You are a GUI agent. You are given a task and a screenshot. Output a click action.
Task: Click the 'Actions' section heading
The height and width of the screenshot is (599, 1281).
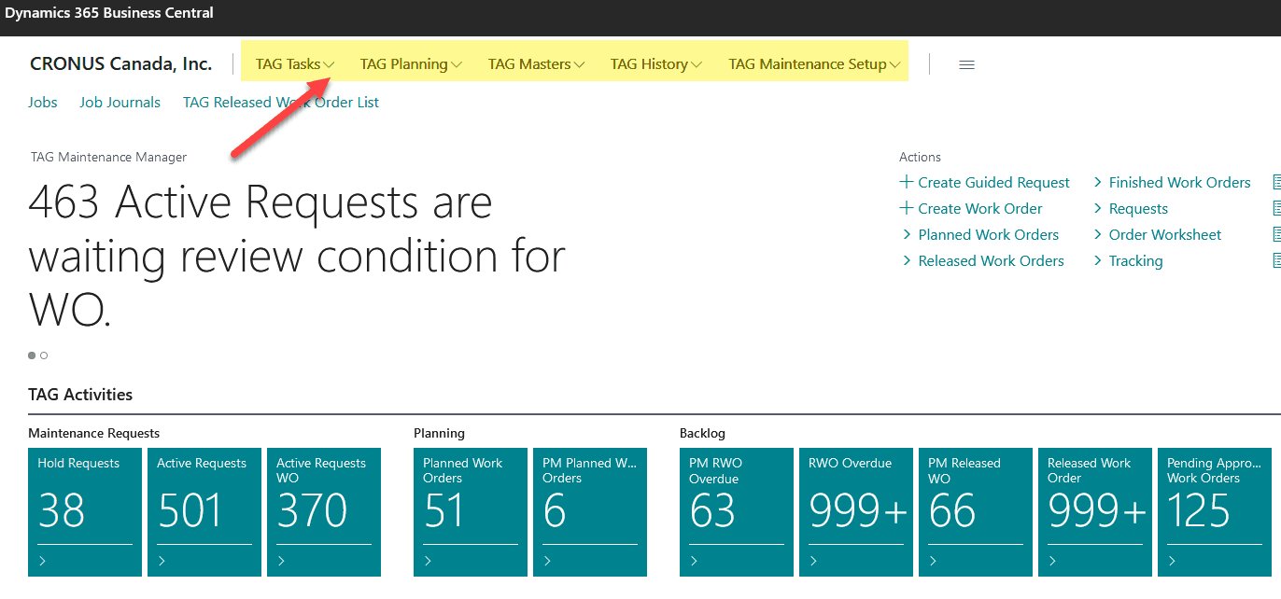920,157
